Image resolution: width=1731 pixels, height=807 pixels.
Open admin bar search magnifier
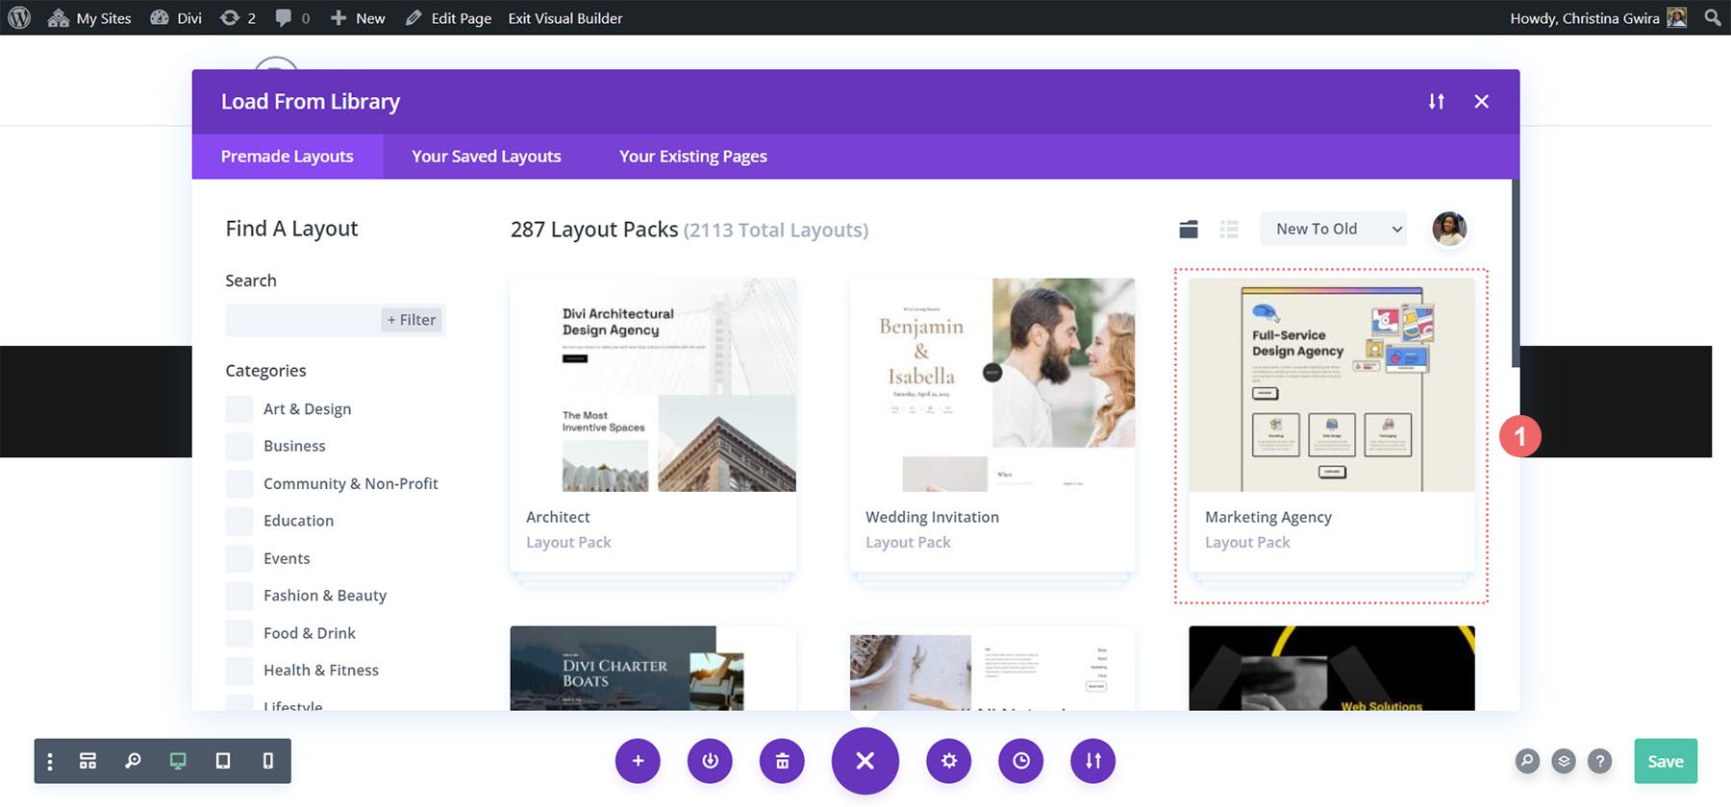point(1713,17)
